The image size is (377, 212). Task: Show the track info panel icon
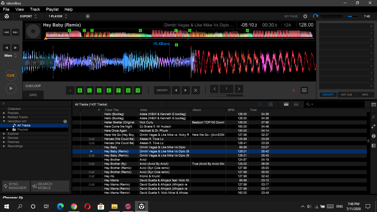point(374,136)
